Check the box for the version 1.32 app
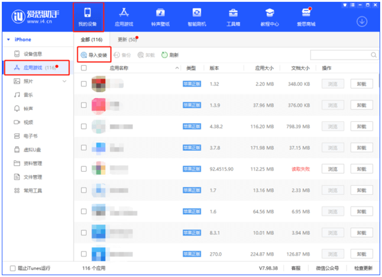 click(83, 84)
